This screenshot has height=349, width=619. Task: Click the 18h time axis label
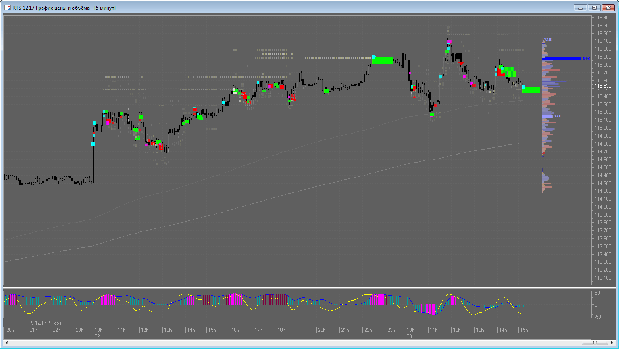281,330
